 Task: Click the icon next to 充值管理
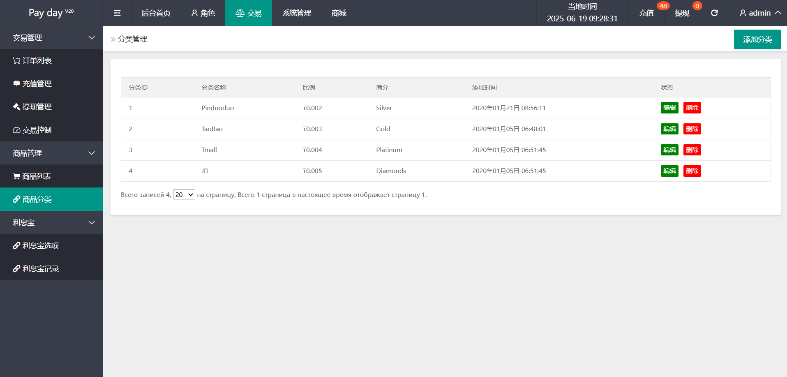(x=16, y=84)
